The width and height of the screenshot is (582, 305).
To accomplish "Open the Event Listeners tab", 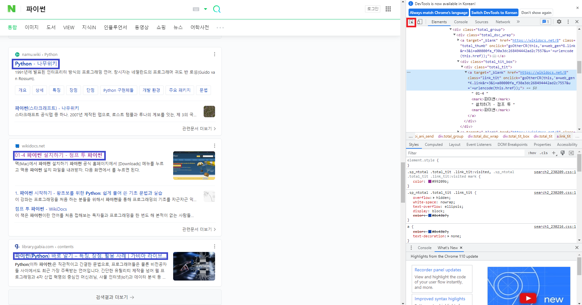I will (479, 145).
